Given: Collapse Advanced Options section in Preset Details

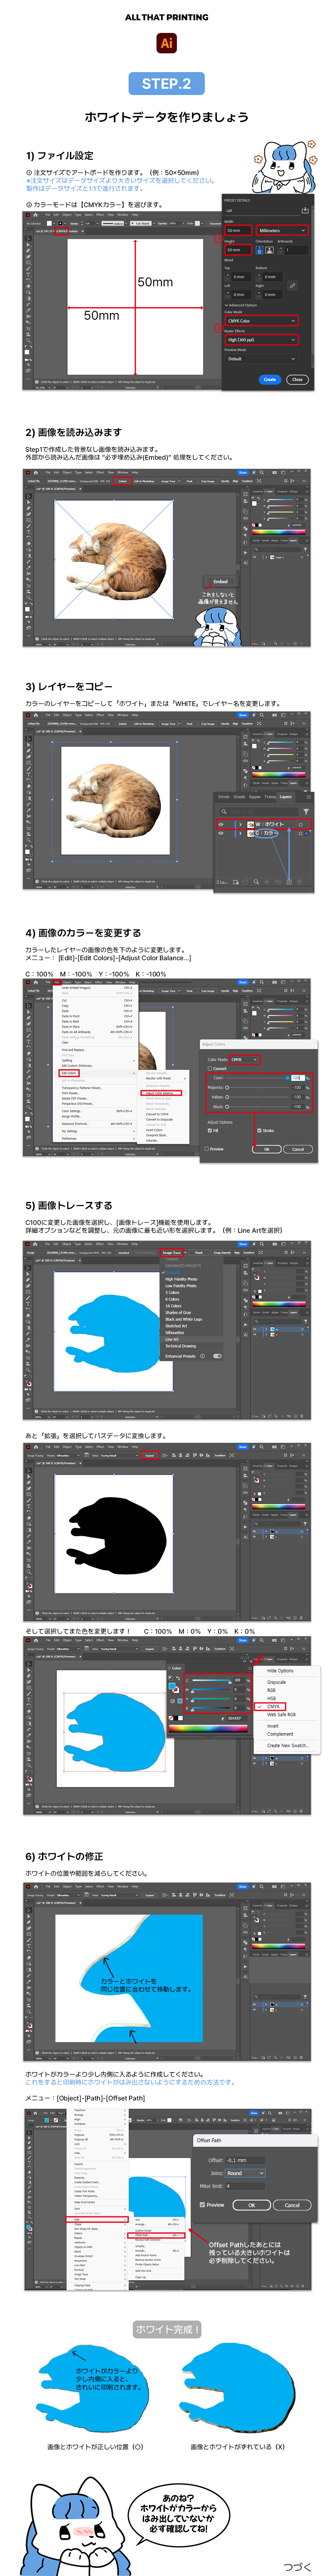Looking at the screenshot, I should [x=241, y=305].
